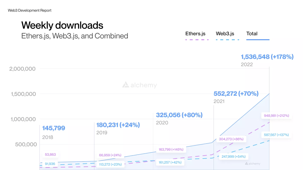Click the purple dashed line under Ethers.js
This screenshot has width=303, height=170.
click(x=197, y=40)
